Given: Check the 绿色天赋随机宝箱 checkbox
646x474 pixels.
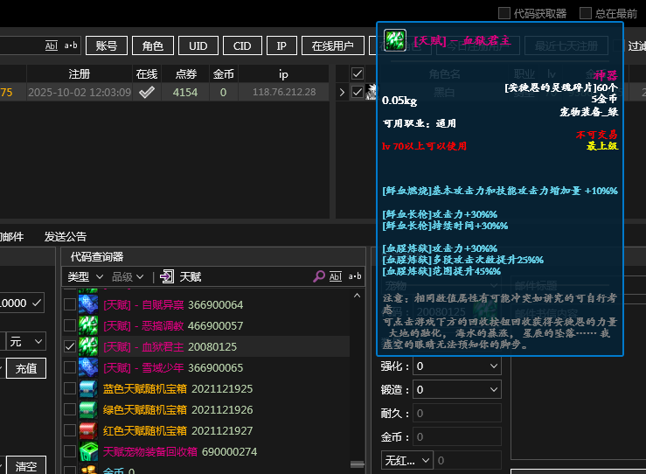Looking at the screenshot, I should (x=70, y=409).
